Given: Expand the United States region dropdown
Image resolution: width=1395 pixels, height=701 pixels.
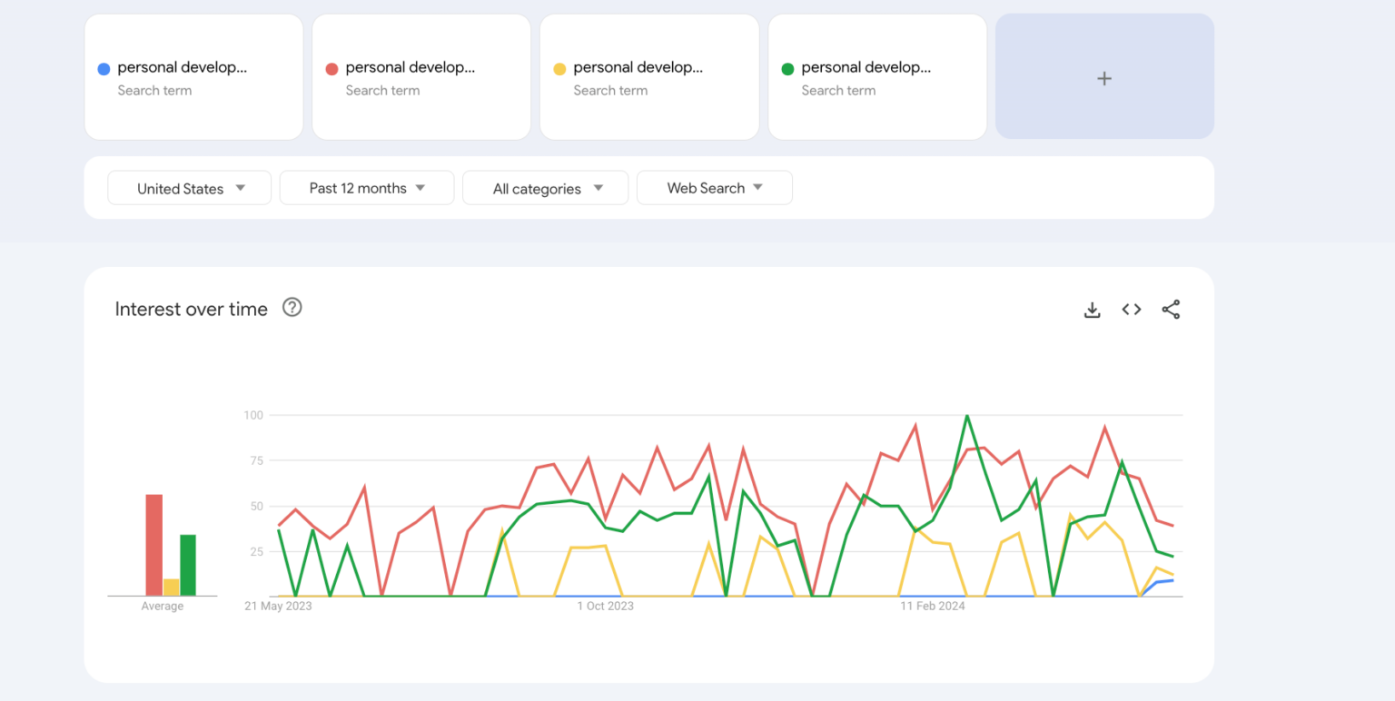Looking at the screenshot, I should pyautogui.click(x=190, y=188).
